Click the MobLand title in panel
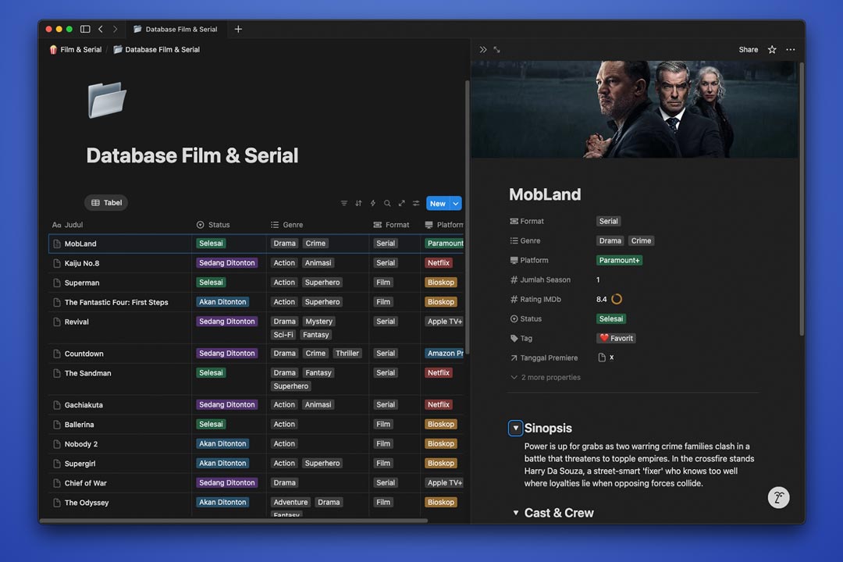 coord(545,194)
